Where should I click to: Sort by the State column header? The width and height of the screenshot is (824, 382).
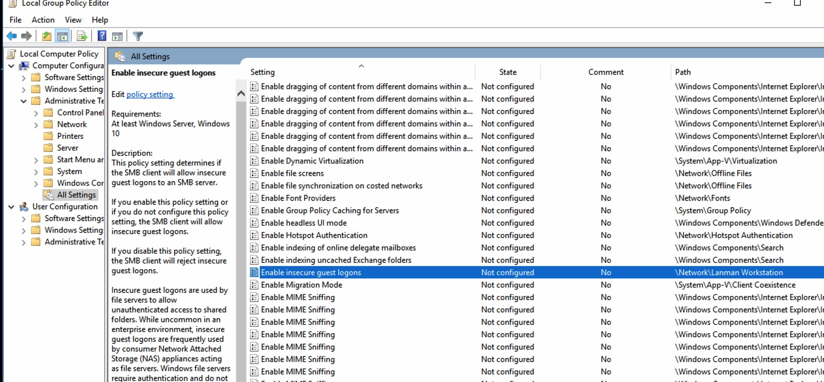(507, 72)
